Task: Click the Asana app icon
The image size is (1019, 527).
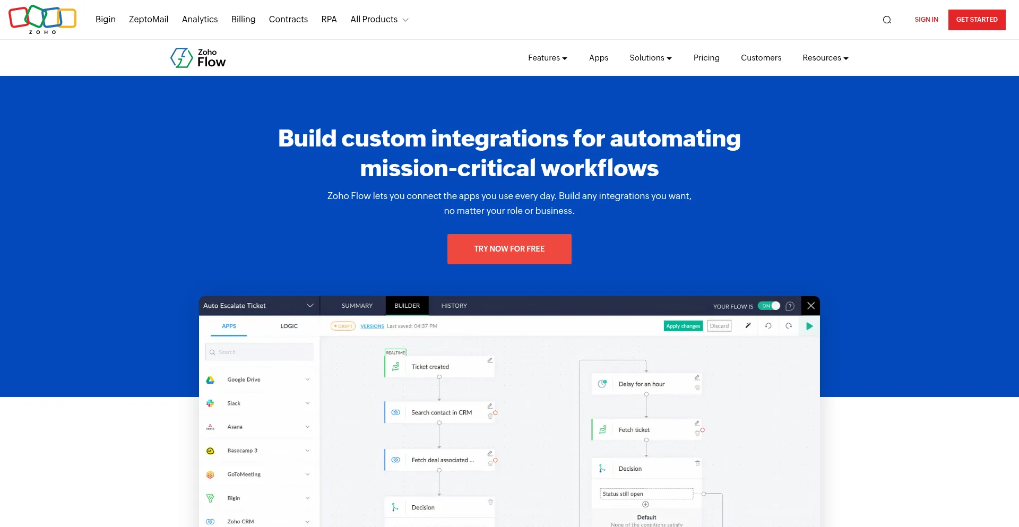Action: (210, 427)
